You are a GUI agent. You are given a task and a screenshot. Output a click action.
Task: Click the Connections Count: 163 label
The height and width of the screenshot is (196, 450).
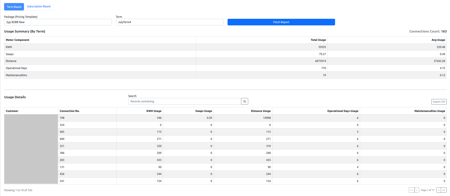428,31
